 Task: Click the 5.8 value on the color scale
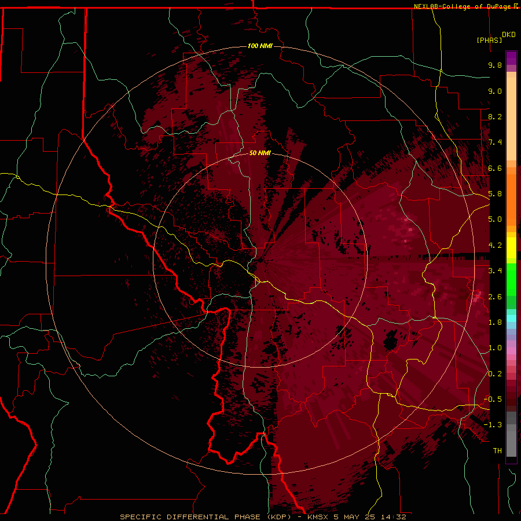click(x=495, y=194)
